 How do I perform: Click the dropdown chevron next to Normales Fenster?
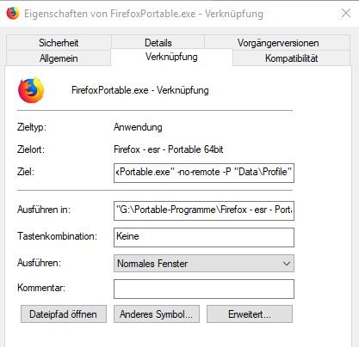pyautogui.click(x=286, y=264)
